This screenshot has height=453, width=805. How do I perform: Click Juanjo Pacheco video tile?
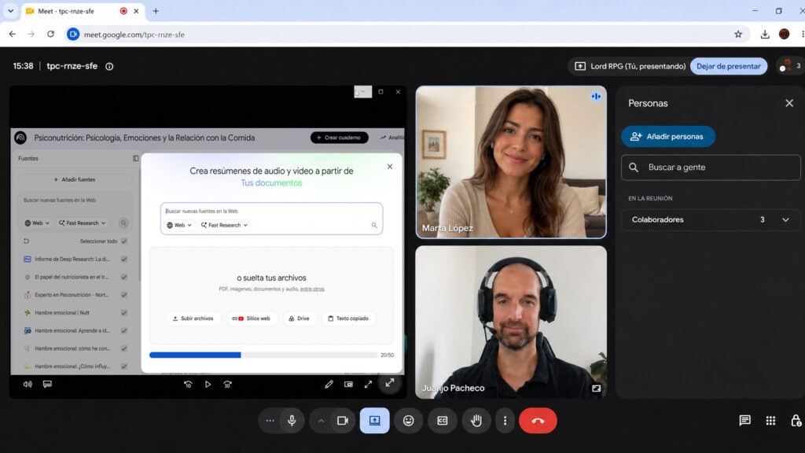pyautogui.click(x=511, y=322)
